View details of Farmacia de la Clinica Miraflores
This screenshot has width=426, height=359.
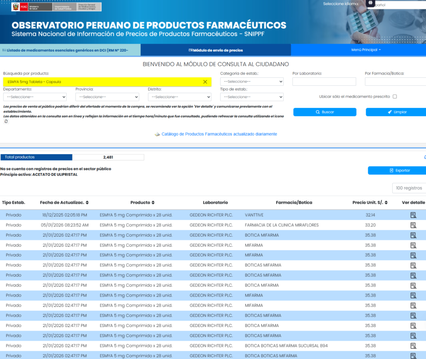tap(413, 225)
